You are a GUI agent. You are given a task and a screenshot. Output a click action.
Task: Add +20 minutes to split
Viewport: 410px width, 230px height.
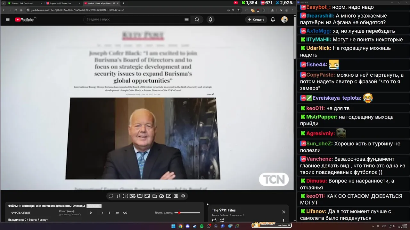tap(125, 213)
